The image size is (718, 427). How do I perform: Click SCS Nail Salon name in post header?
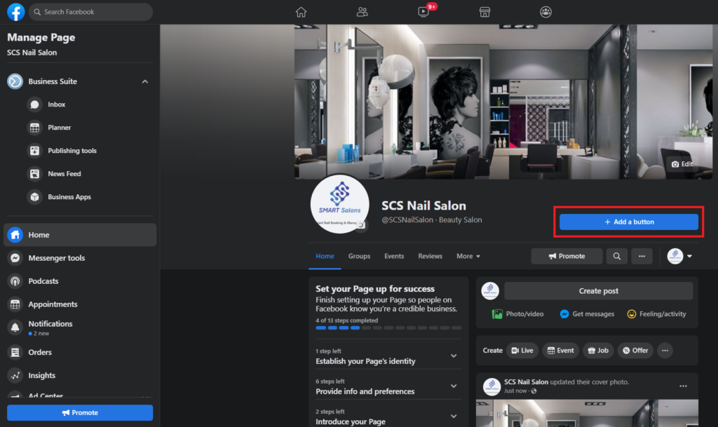[x=526, y=381]
